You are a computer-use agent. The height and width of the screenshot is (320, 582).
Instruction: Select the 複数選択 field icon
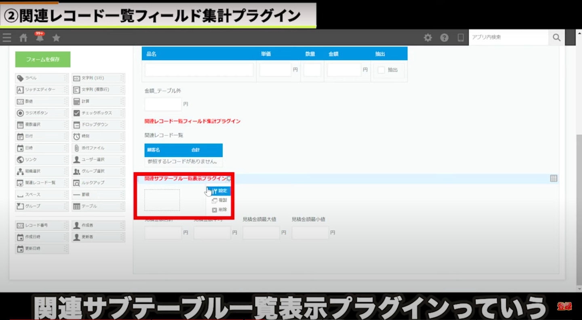[20, 125]
